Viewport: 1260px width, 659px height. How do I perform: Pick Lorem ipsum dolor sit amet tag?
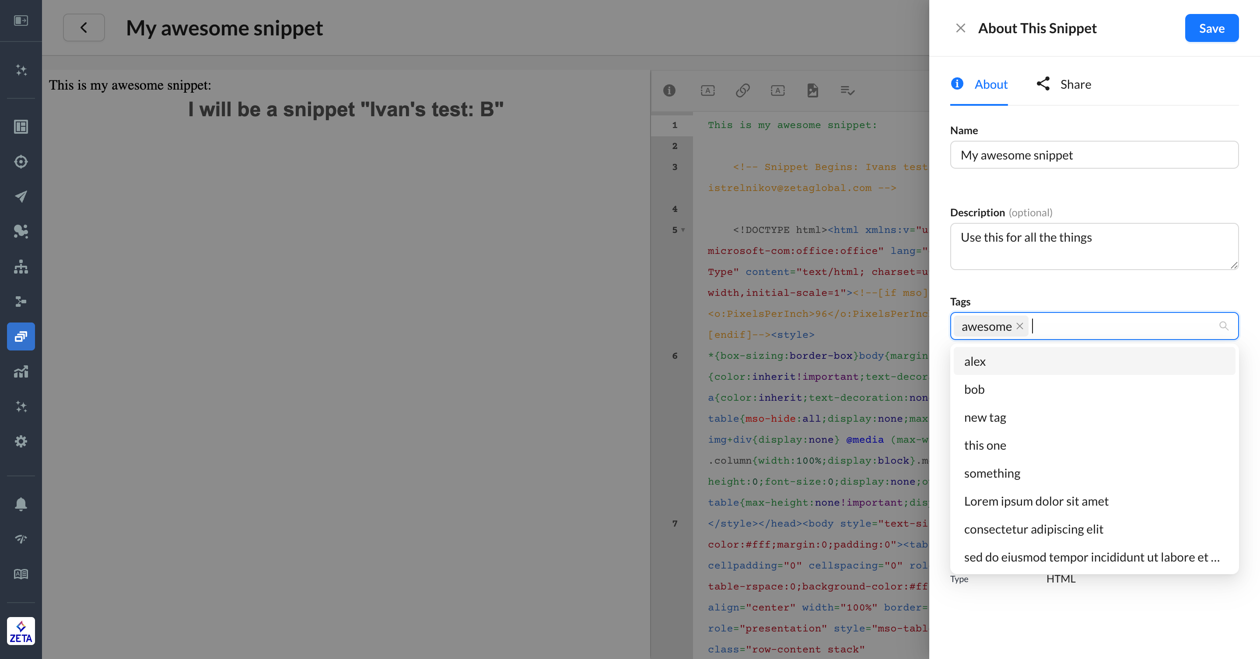point(1036,501)
